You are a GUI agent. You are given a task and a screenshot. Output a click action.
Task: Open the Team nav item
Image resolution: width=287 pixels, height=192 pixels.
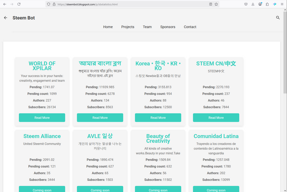(148, 27)
